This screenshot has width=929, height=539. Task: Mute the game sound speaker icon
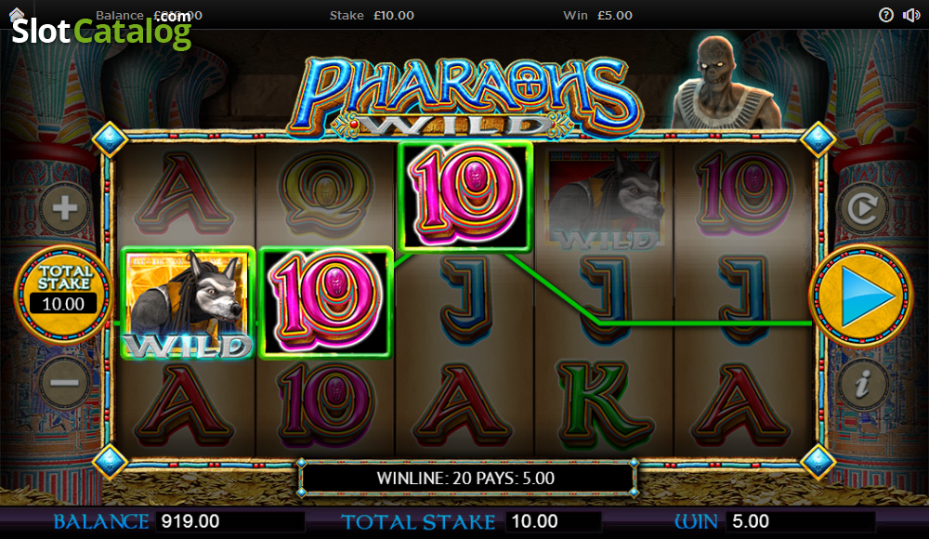pyautogui.click(x=910, y=15)
